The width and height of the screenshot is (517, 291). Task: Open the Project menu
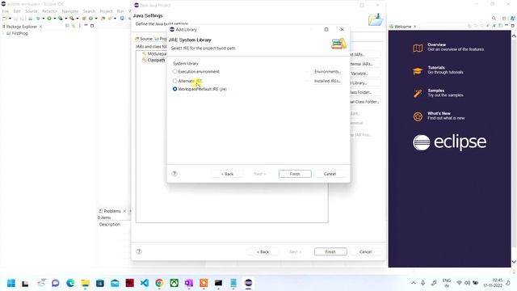coord(106,11)
